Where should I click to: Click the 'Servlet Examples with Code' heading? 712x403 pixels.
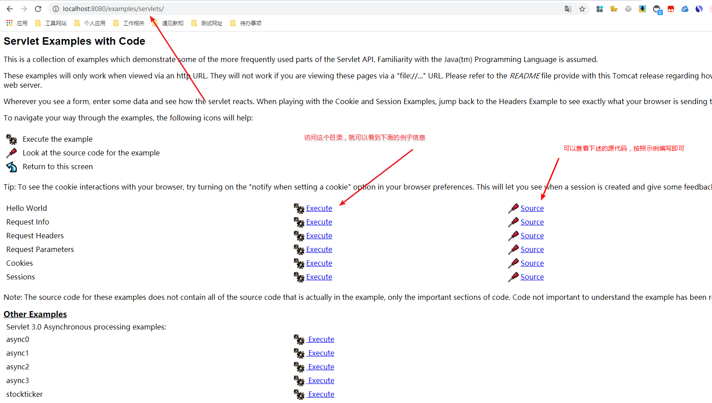coord(74,41)
